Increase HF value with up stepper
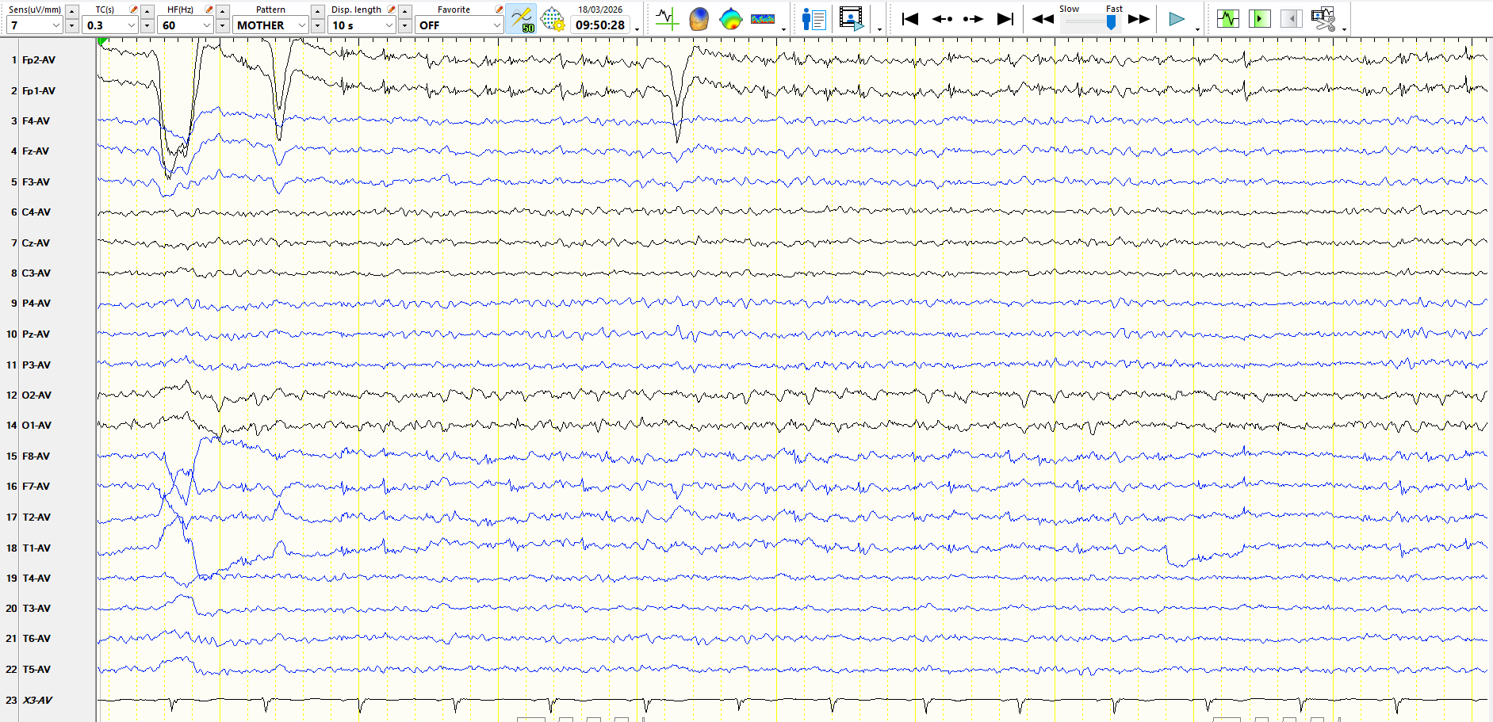The image size is (1493, 722). coord(223,10)
